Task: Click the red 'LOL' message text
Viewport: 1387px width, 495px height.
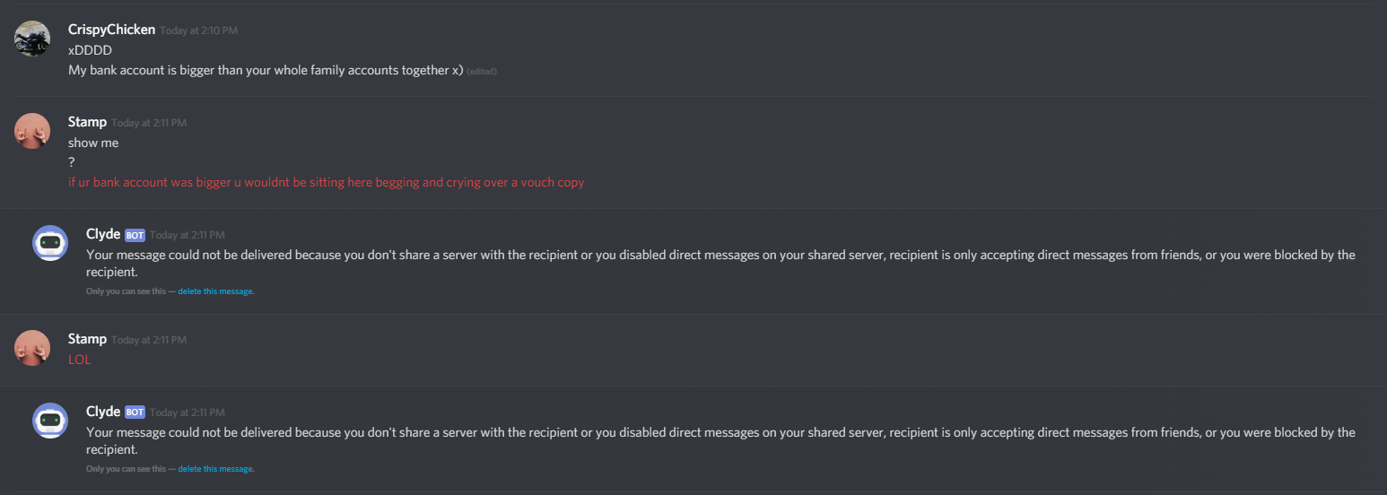Action: [x=80, y=360]
